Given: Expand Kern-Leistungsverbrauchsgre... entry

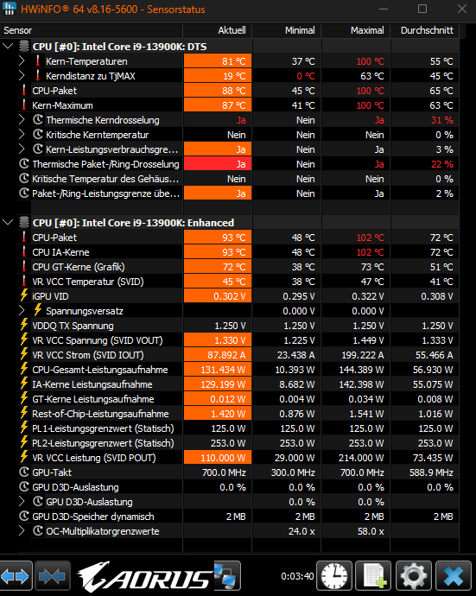Looking at the screenshot, I should (22, 149).
